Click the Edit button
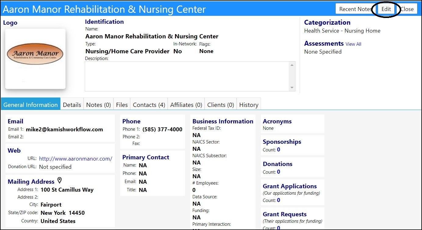 (386, 9)
